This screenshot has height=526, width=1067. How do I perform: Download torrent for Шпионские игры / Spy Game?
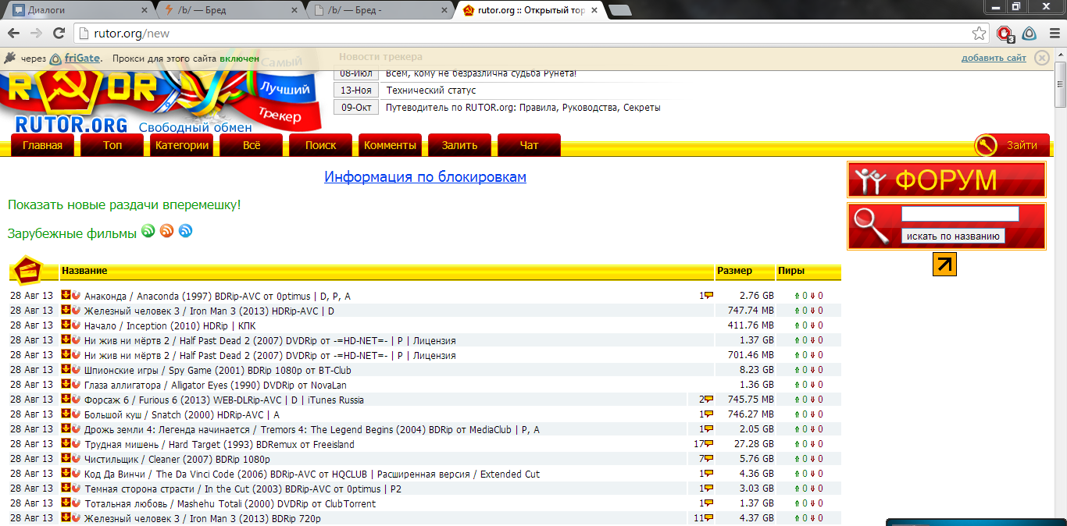point(66,370)
